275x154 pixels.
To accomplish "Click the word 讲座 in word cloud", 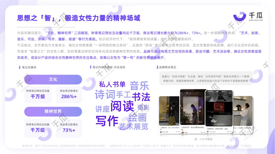I will [x=102, y=109].
